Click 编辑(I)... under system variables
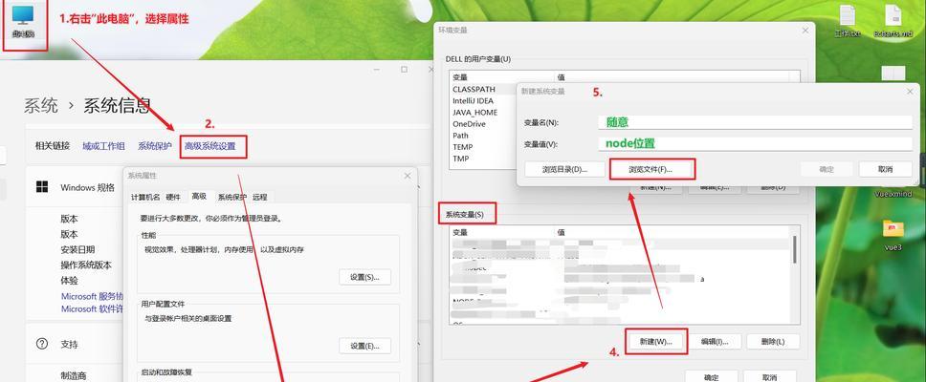Screen dimensions: 926x382 coord(715,341)
